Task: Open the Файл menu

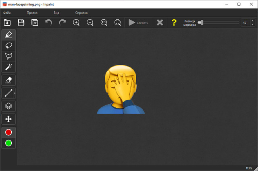Action: (x=7, y=13)
